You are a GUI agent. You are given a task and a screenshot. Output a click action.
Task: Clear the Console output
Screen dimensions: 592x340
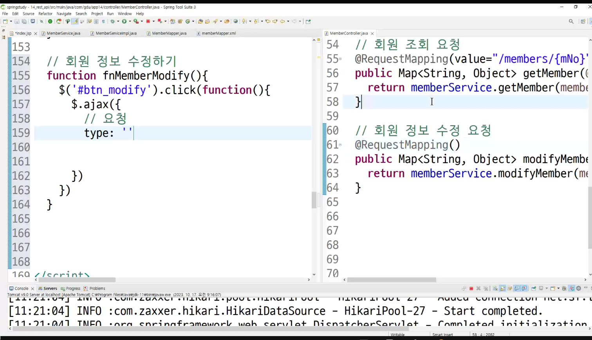click(x=495, y=288)
